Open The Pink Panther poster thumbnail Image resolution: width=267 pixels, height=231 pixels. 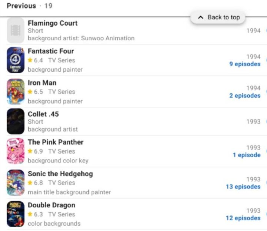point(16,151)
